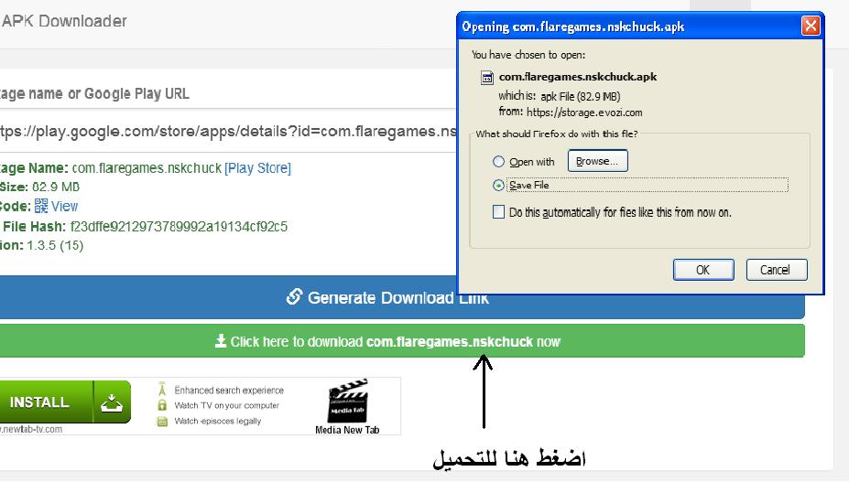
Task: Choose the 'Save File' radio option
Action: (x=498, y=185)
